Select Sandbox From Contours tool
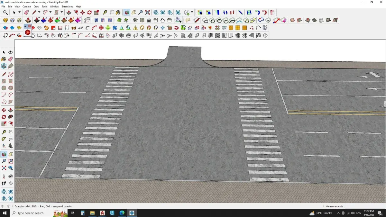 pos(292,20)
